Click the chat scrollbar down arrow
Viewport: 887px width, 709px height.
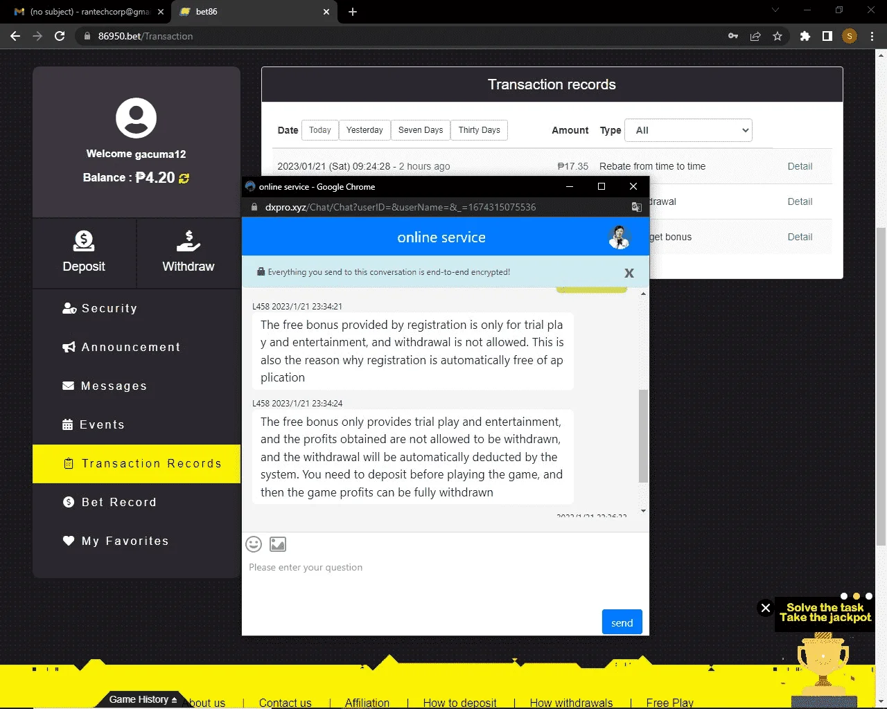click(644, 511)
